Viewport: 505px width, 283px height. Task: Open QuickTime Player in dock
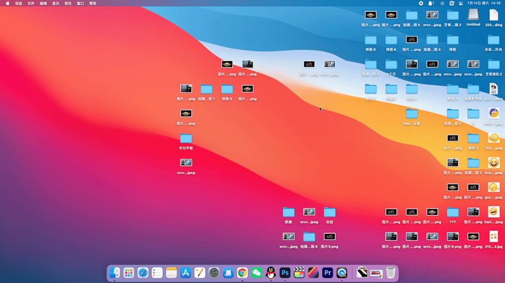tap(342, 273)
